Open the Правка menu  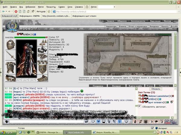tap(13, 7)
